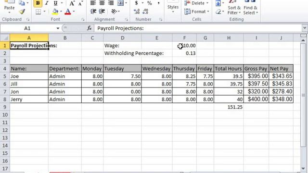
Task: Toggle Bold formatting
Action: (x=38, y=3)
